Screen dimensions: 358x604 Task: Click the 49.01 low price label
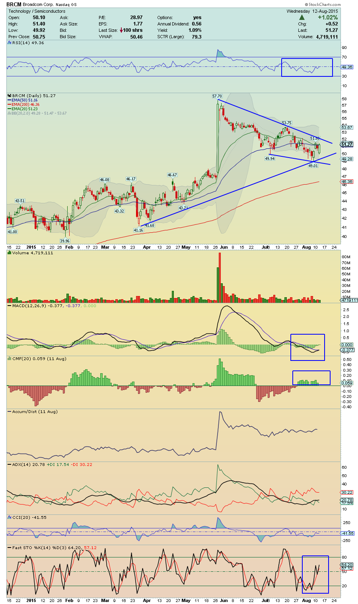click(x=313, y=166)
